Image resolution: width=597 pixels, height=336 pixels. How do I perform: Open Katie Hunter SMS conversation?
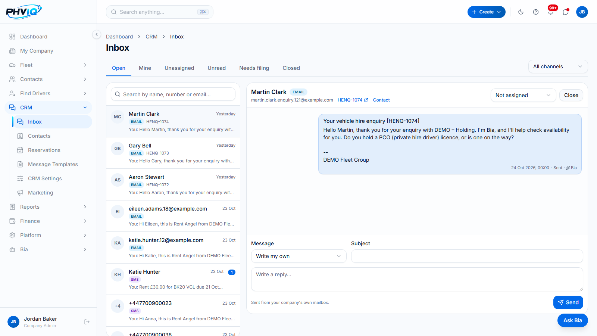pyautogui.click(x=173, y=279)
